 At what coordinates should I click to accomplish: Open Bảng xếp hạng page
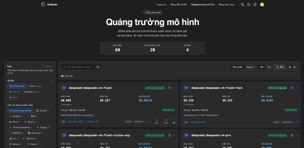click(x=226, y=5)
